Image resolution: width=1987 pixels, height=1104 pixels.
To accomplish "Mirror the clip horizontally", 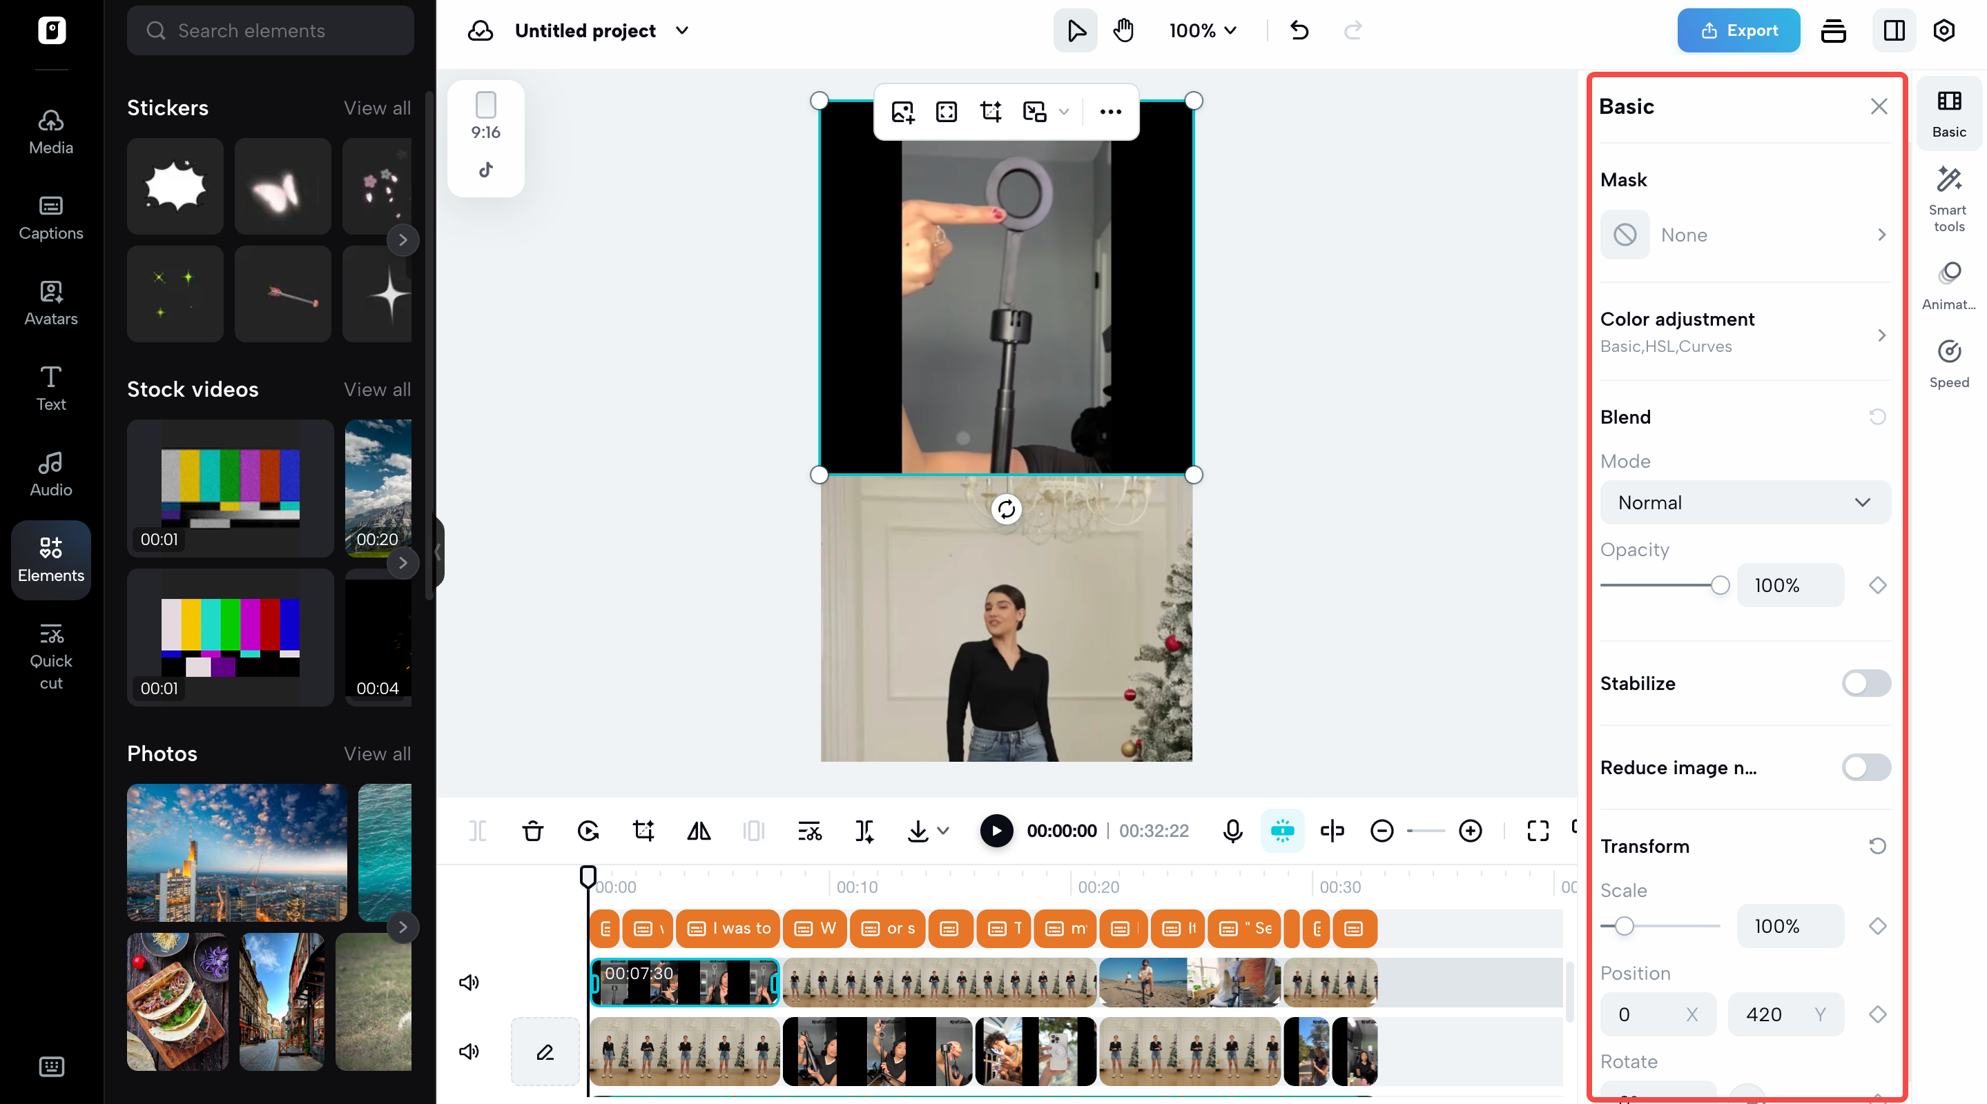I will (699, 831).
